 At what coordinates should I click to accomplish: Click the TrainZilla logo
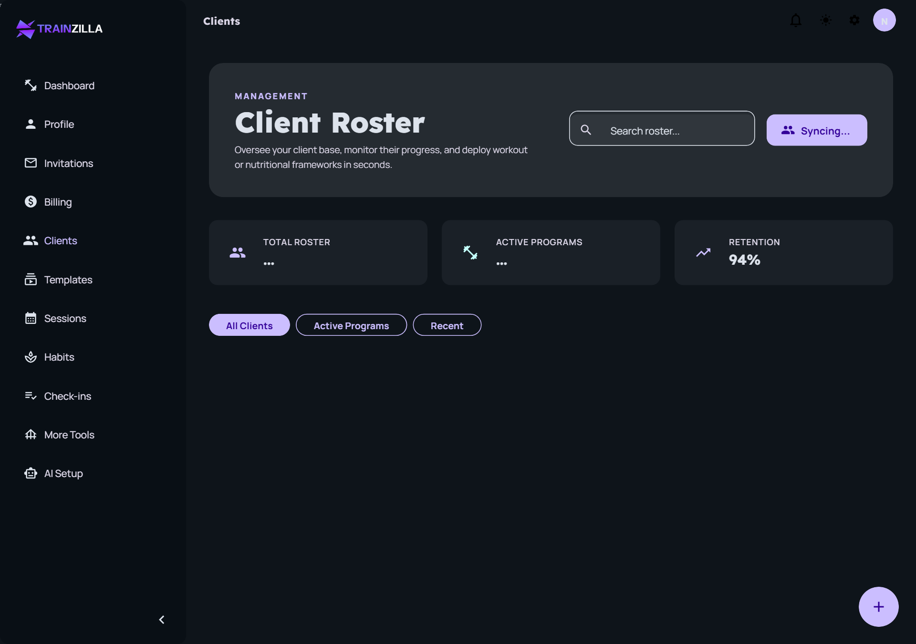tap(59, 29)
